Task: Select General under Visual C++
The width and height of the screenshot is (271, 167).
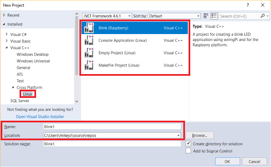Action: (x=23, y=68)
